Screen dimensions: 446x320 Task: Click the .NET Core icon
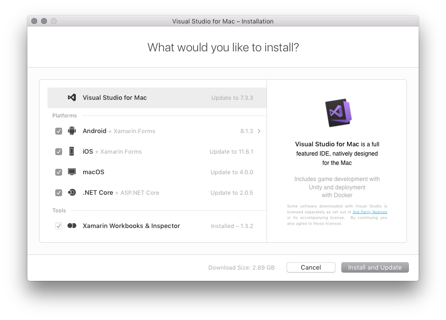pos(72,192)
